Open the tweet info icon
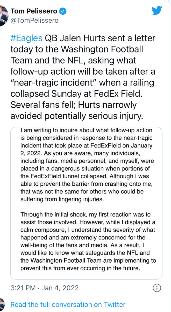Viewport: 171px width, 312px height. click(x=157, y=288)
